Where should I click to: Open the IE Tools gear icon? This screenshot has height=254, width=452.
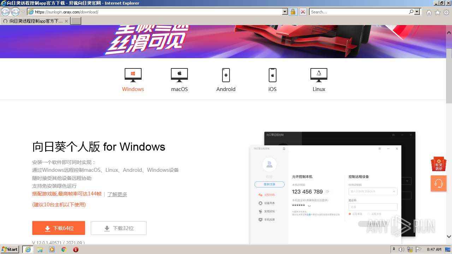click(x=446, y=12)
